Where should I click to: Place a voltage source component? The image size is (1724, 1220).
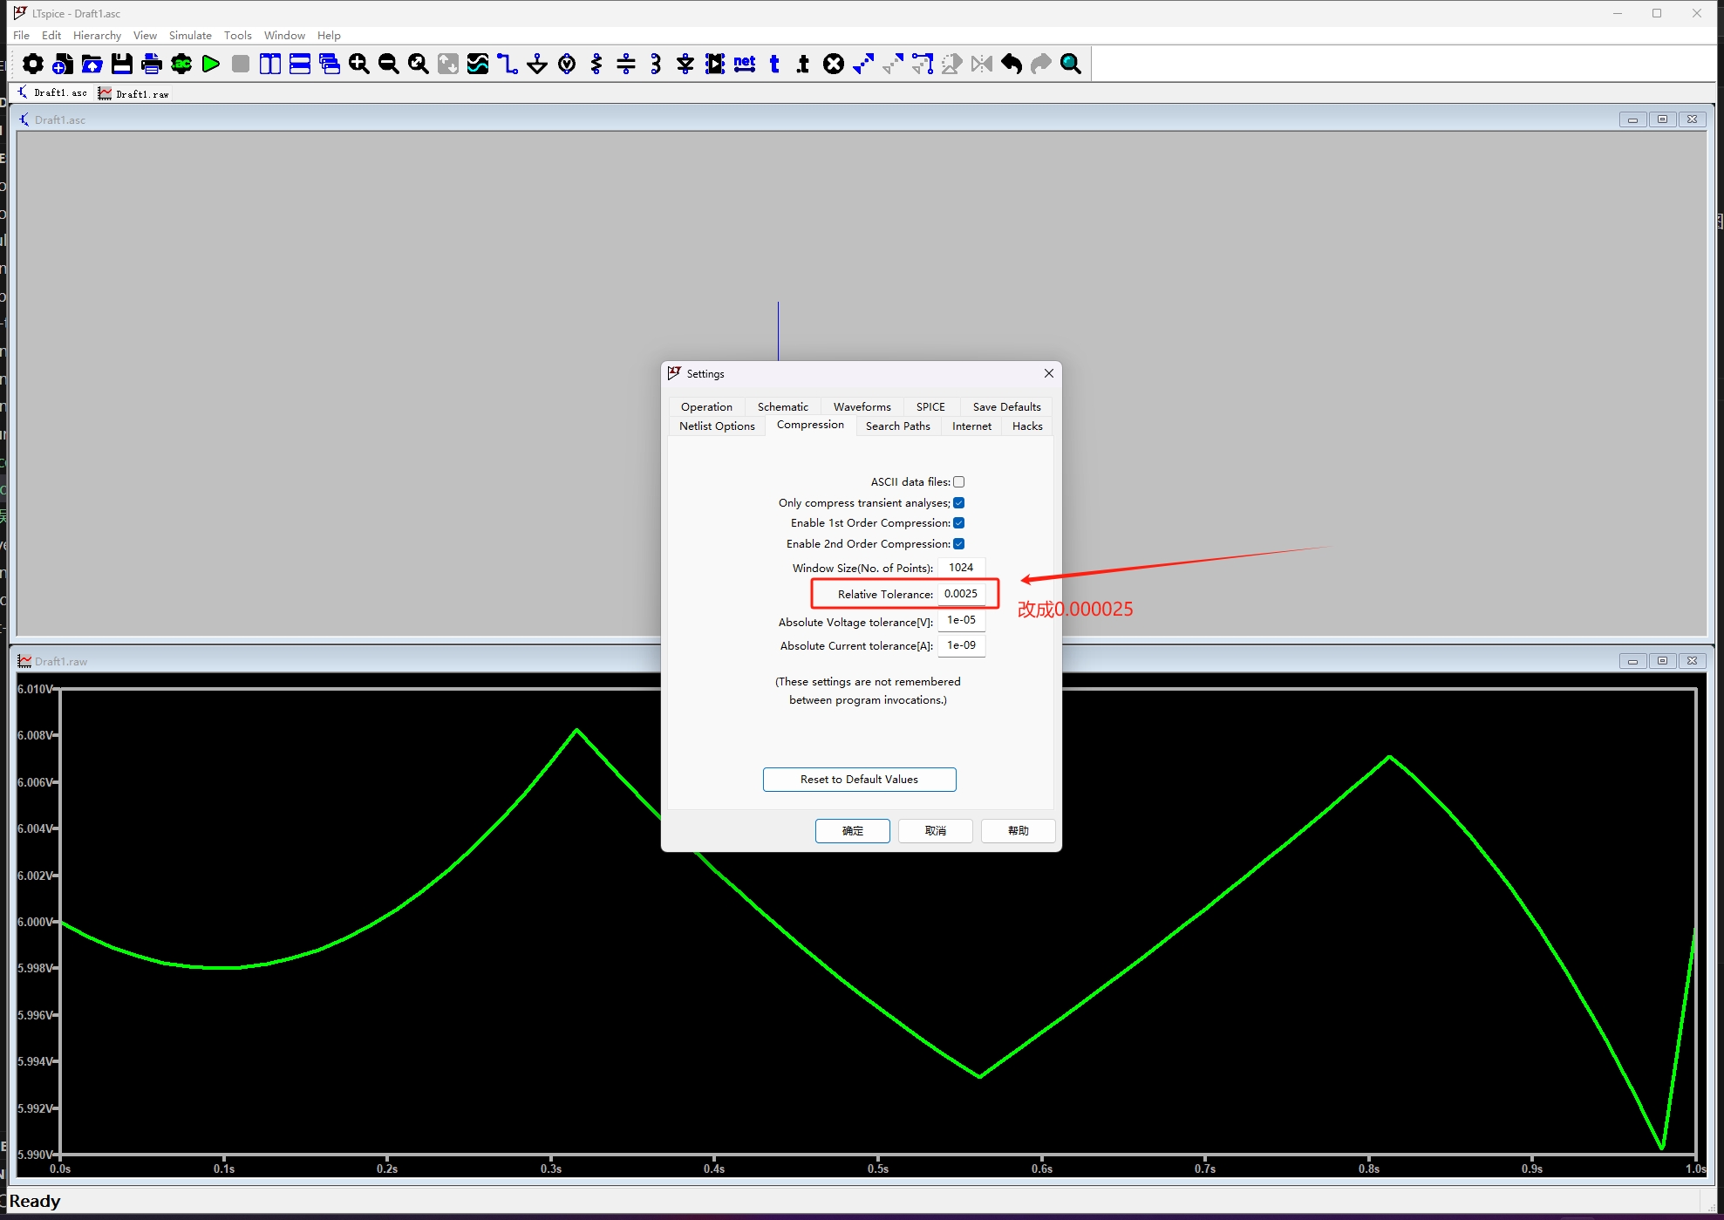click(567, 64)
